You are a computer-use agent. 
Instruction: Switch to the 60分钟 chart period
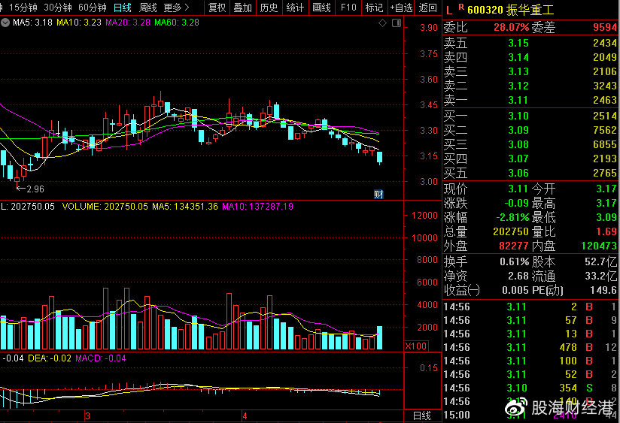(x=93, y=8)
